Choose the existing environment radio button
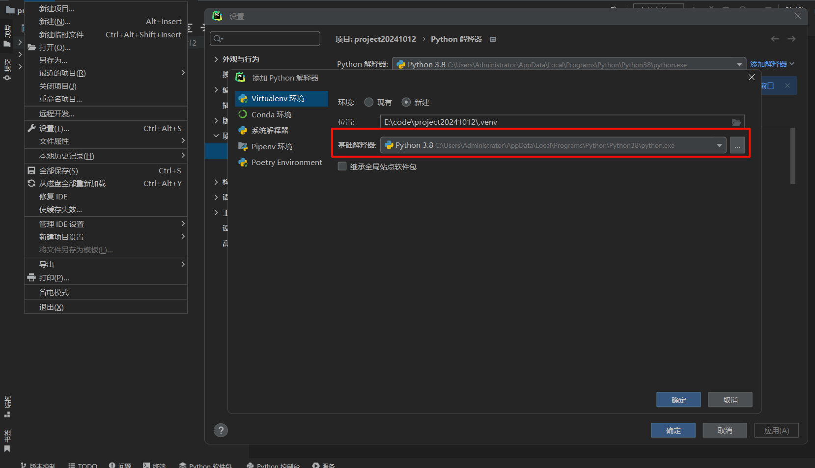The image size is (815, 468). coord(369,102)
